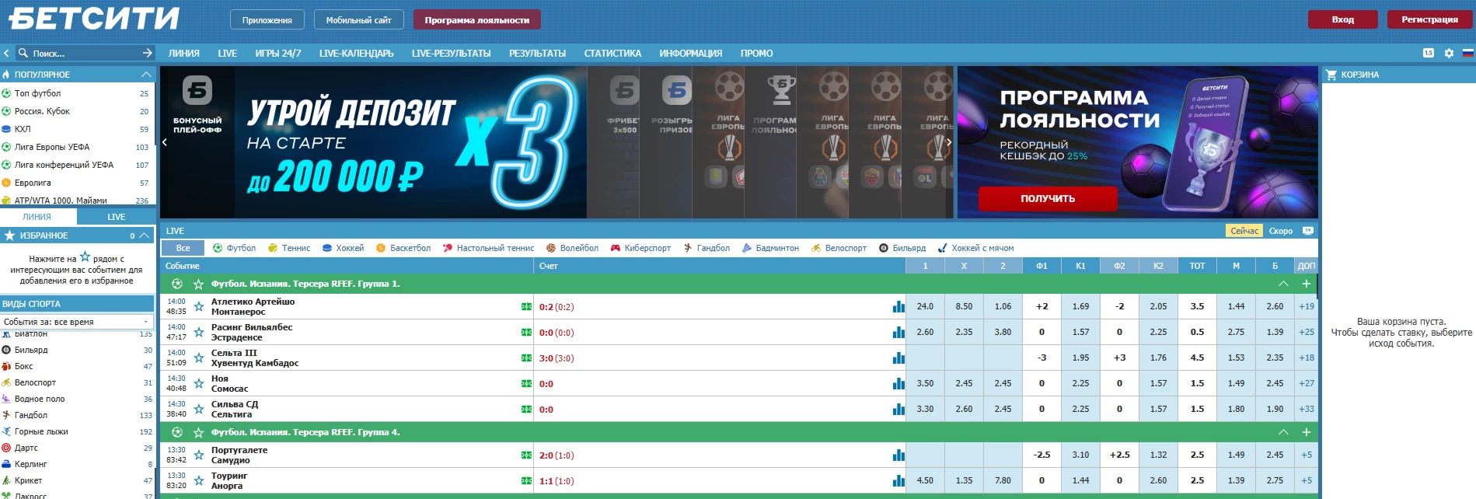
Task: Click the Поиск search field
Action: pos(82,53)
